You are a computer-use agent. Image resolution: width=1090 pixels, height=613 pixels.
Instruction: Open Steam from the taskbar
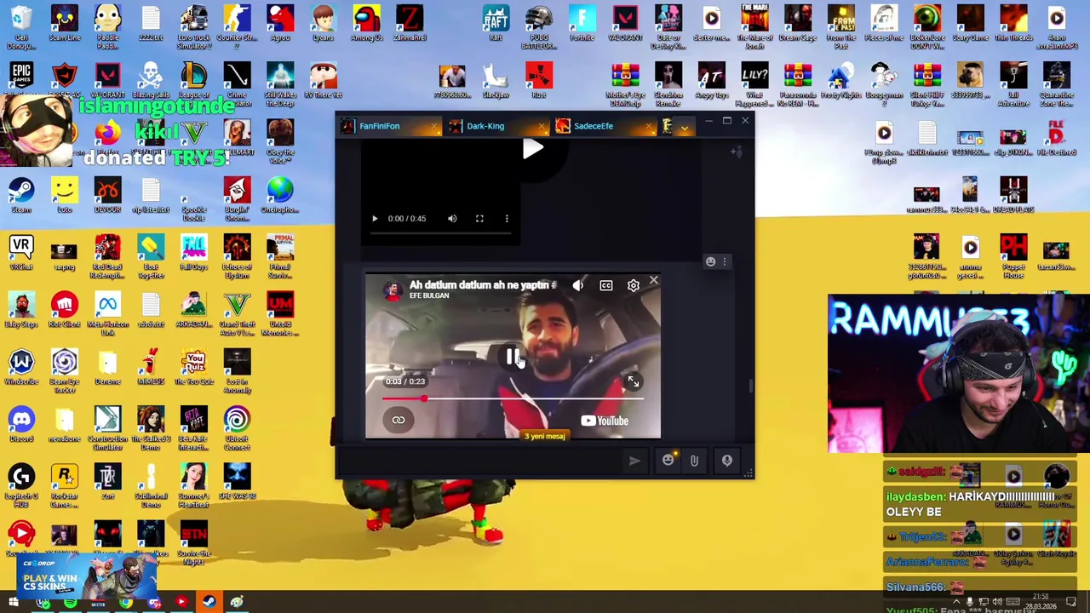(x=209, y=603)
